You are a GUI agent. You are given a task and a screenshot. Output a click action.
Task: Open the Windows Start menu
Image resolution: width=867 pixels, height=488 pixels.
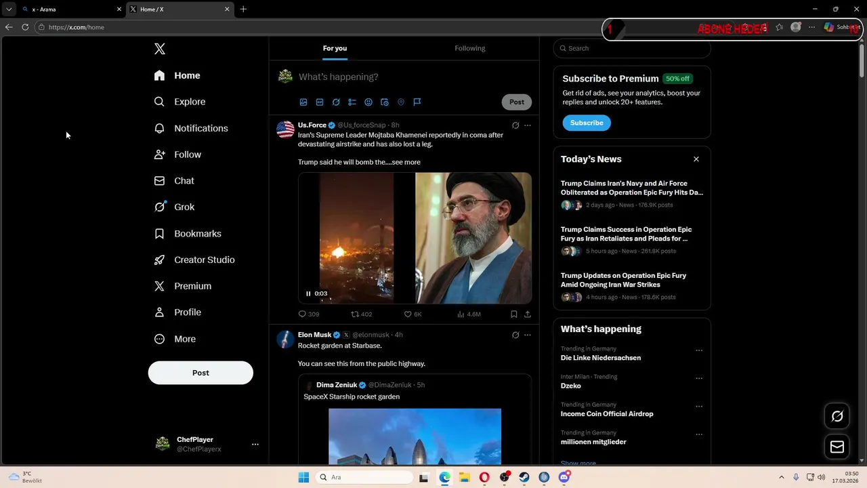click(x=303, y=477)
